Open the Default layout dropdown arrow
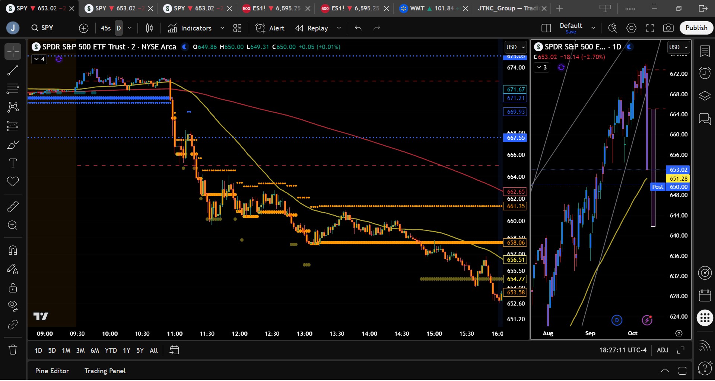715x381 pixels. (593, 28)
